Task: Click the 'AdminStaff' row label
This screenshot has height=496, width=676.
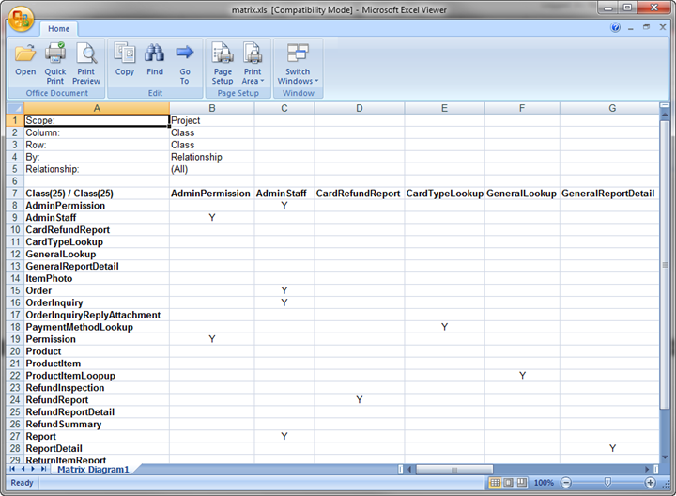Action: click(x=97, y=218)
